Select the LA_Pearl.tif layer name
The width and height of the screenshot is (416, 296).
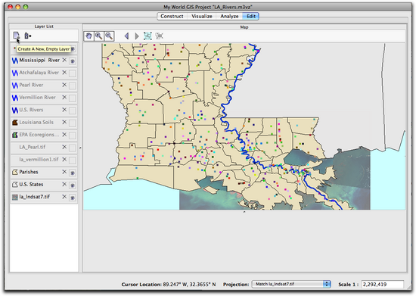[32, 147]
